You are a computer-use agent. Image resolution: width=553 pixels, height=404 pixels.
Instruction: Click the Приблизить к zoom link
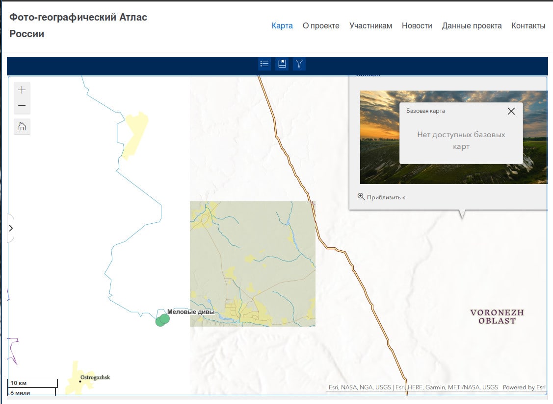pyautogui.click(x=382, y=197)
